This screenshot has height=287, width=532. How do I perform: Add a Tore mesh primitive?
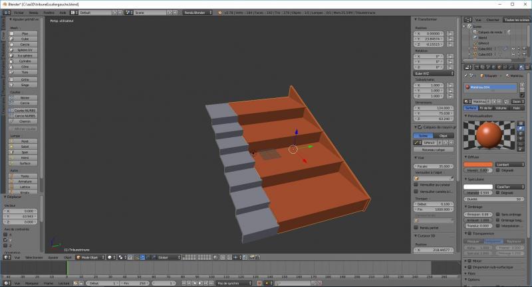[25, 72]
